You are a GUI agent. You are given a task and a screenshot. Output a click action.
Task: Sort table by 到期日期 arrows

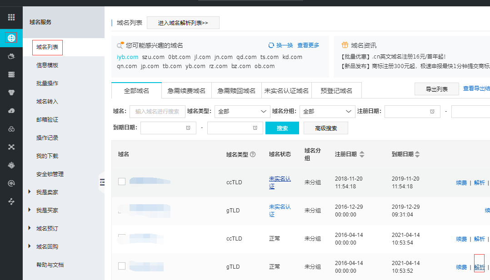pyautogui.click(x=417, y=154)
